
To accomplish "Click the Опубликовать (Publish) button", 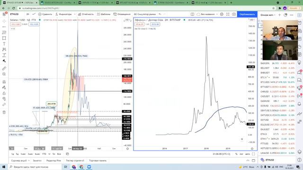I will click(x=247, y=14).
